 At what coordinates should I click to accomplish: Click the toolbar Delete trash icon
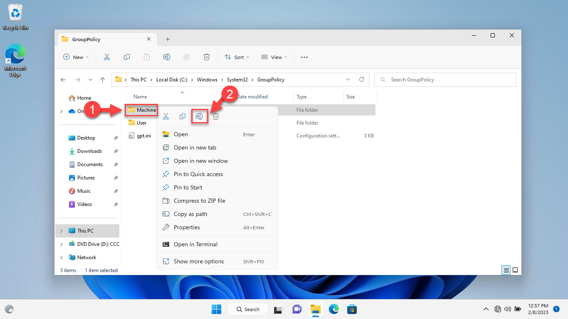click(207, 57)
